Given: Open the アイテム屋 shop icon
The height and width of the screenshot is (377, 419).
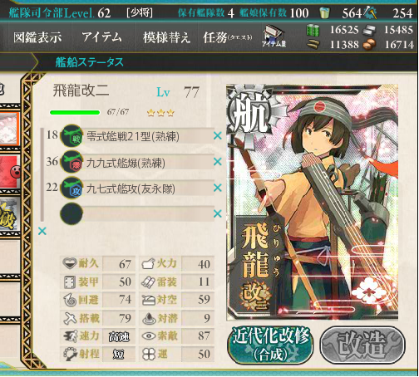Looking at the screenshot, I should point(274,36).
